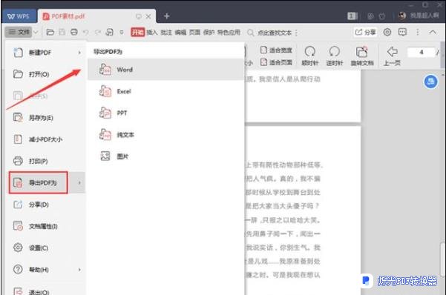446x295 pixels.
Task: Click the user avatar in title bar
Action: click(402, 16)
